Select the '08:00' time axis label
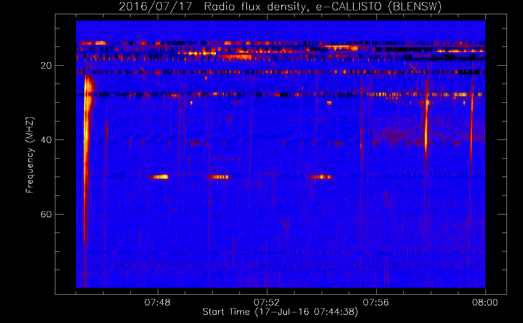523x323 pixels. [x=485, y=303]
